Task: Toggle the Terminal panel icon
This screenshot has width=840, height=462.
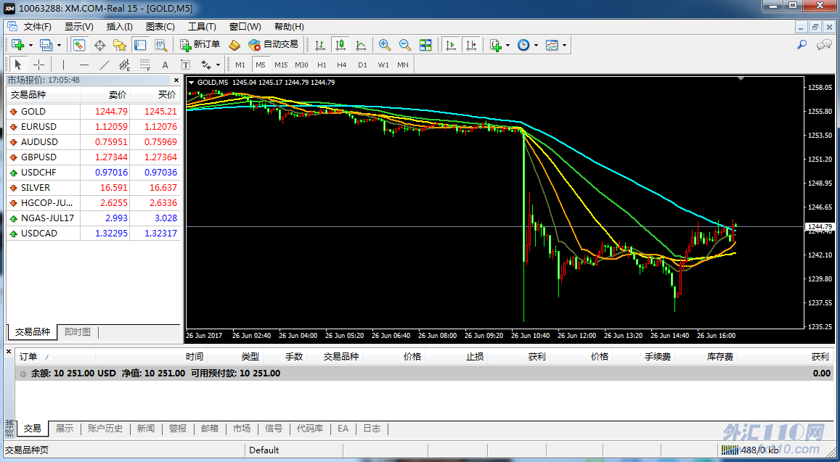Action: pos(140,45)
